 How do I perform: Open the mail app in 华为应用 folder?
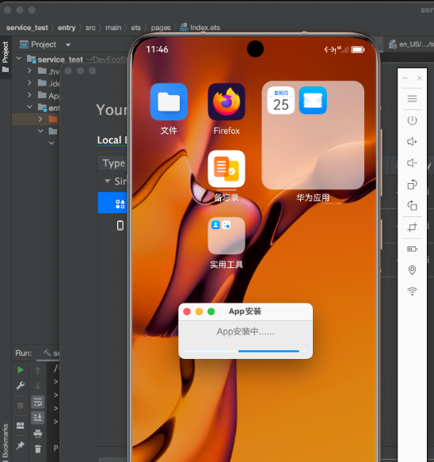pyautogui.click(x=313, y=101)
